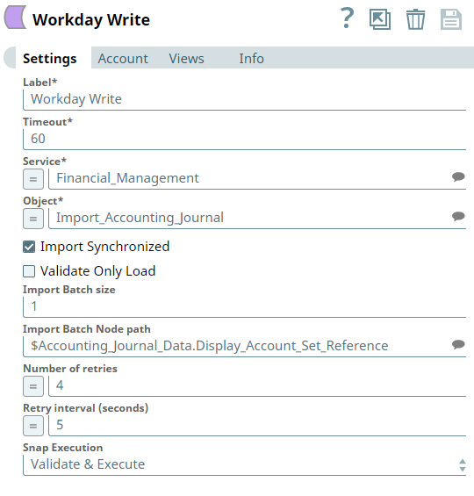Toggle expression button for Number of retries
474x496 pixels.
(33, 386)
